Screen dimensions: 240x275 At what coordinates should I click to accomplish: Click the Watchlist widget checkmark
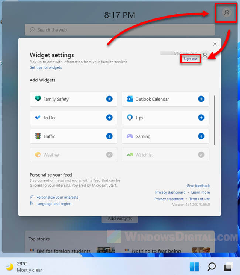coord(201,155)
